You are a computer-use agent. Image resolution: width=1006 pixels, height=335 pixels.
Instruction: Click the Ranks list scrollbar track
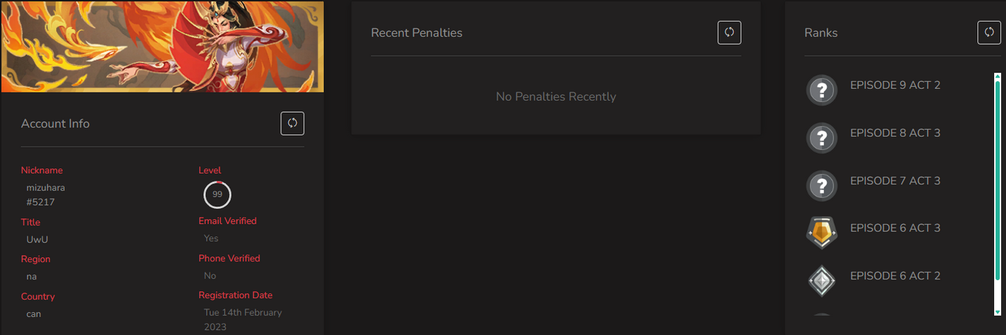point(997,194)
